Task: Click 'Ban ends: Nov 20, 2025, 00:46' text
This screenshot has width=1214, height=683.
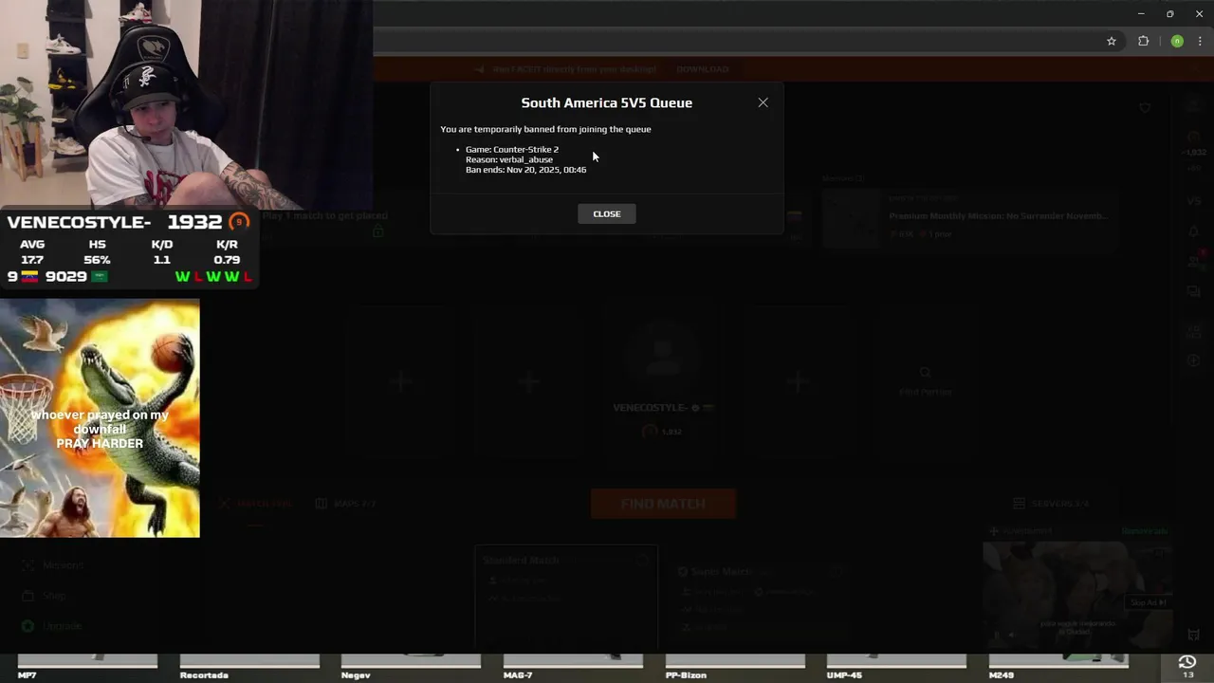Action: [x=525, y=170]
